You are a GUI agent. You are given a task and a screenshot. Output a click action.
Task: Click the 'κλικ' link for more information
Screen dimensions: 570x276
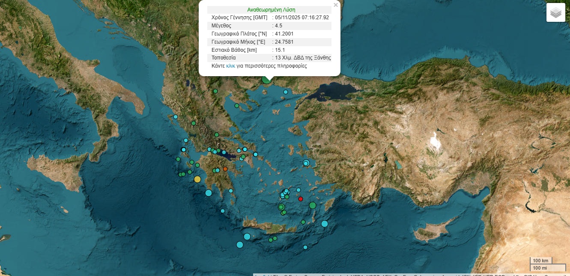(x=230, y=66)
